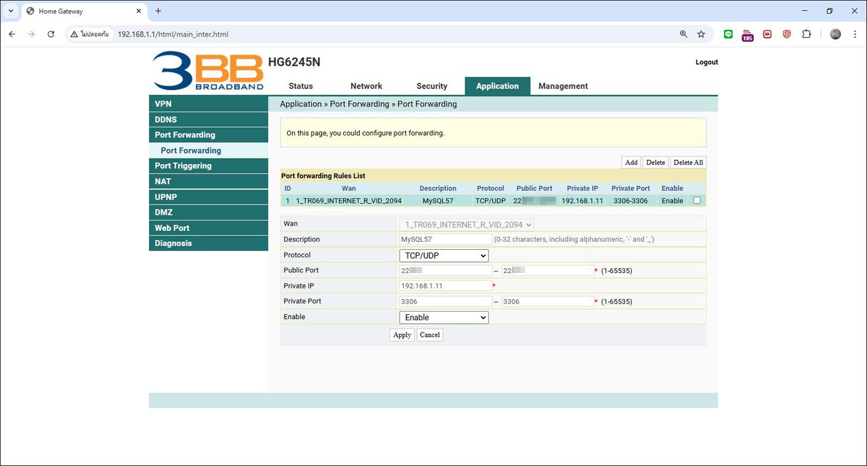The width and height of the screenshot is (867, 466).
Task: Open DMZ in sidebar
Action: click(x=209, y=213)
